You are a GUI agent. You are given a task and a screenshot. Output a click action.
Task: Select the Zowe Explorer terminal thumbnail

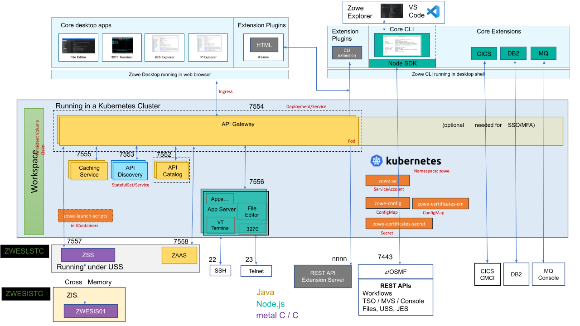click(391, 10)
